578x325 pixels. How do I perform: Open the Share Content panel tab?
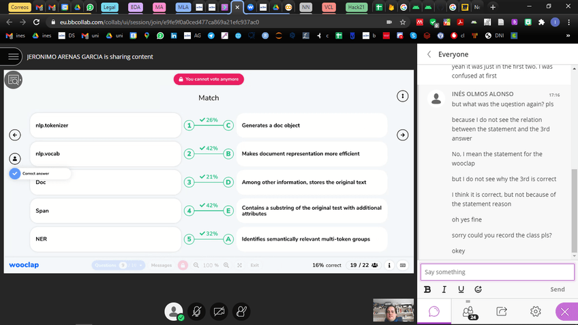502,312
